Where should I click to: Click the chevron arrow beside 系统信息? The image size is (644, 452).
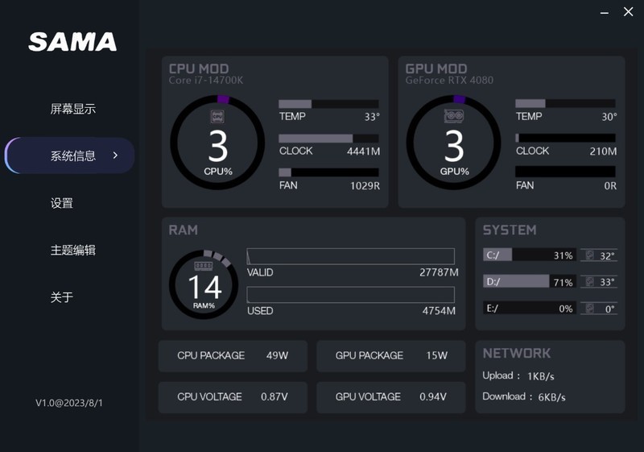115,156
